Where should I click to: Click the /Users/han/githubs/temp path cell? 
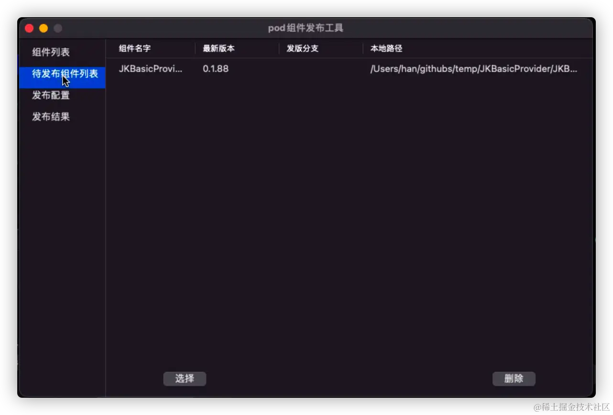[474, 69]
